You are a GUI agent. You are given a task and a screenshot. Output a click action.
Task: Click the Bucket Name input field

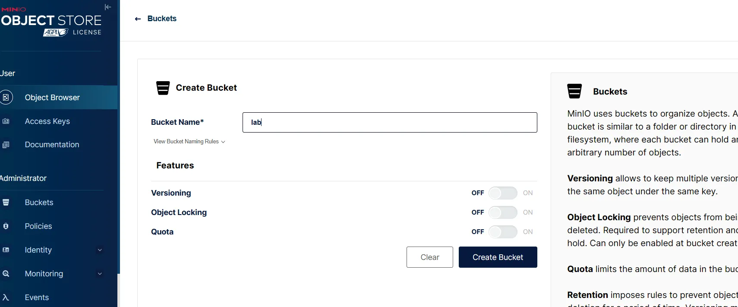point(390,122)
